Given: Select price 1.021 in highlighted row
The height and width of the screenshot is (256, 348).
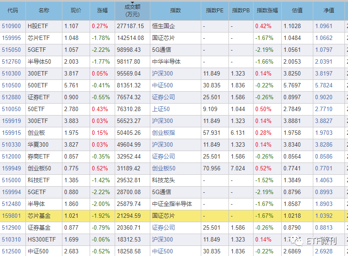Looking at the screenshot, I should (71, 216).
